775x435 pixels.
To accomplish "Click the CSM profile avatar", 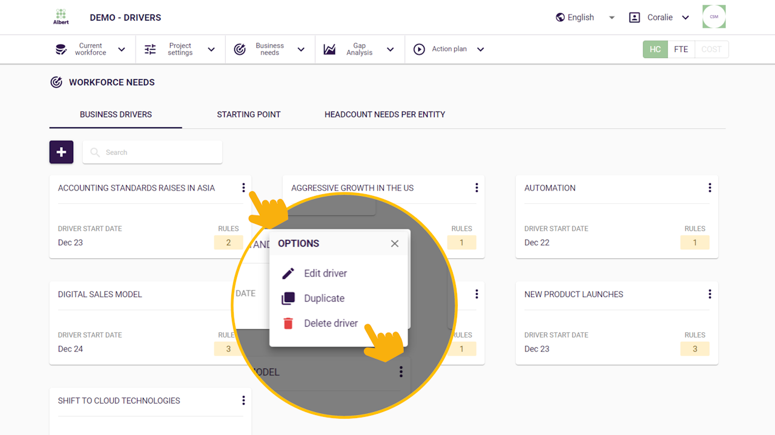I will tap(714, 17).
